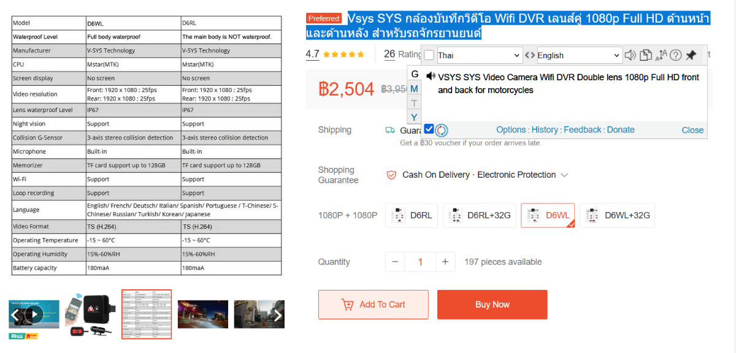Viewport: 736px width, 353px height.
Task: Select the phone and camera kit thumbnail
Action: click(90, 315)
